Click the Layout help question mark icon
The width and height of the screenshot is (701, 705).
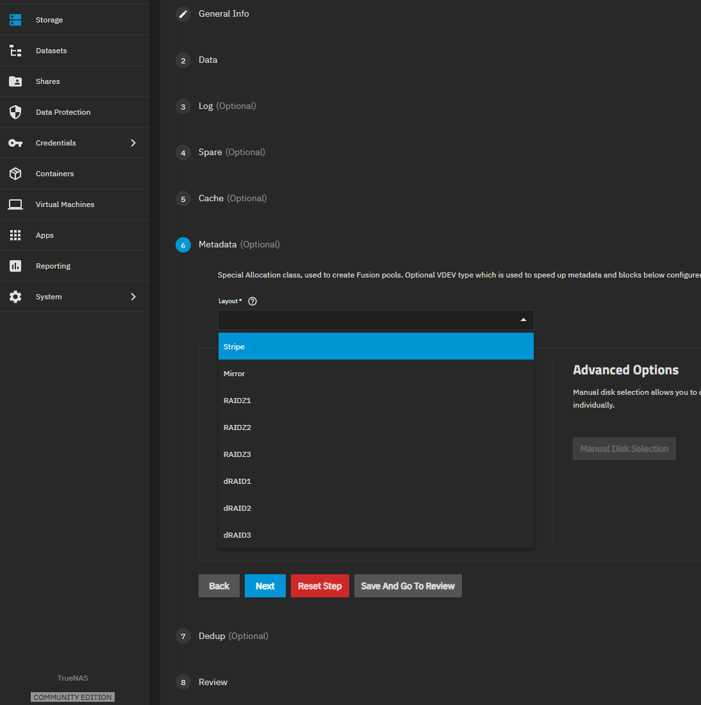click(252, 301)
